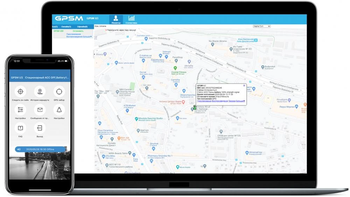The height and width of the screenshot is (197, 350).
Task: Click the Воспроизведение link in the popup
Action: [x=220, y=101]
